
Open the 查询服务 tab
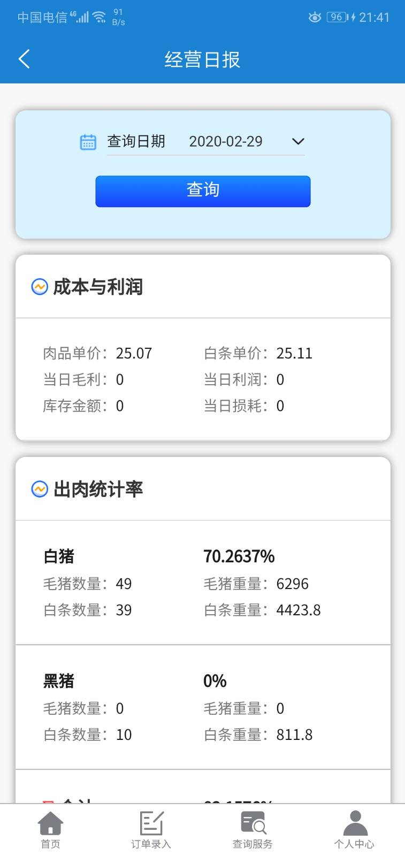[253, 829]
